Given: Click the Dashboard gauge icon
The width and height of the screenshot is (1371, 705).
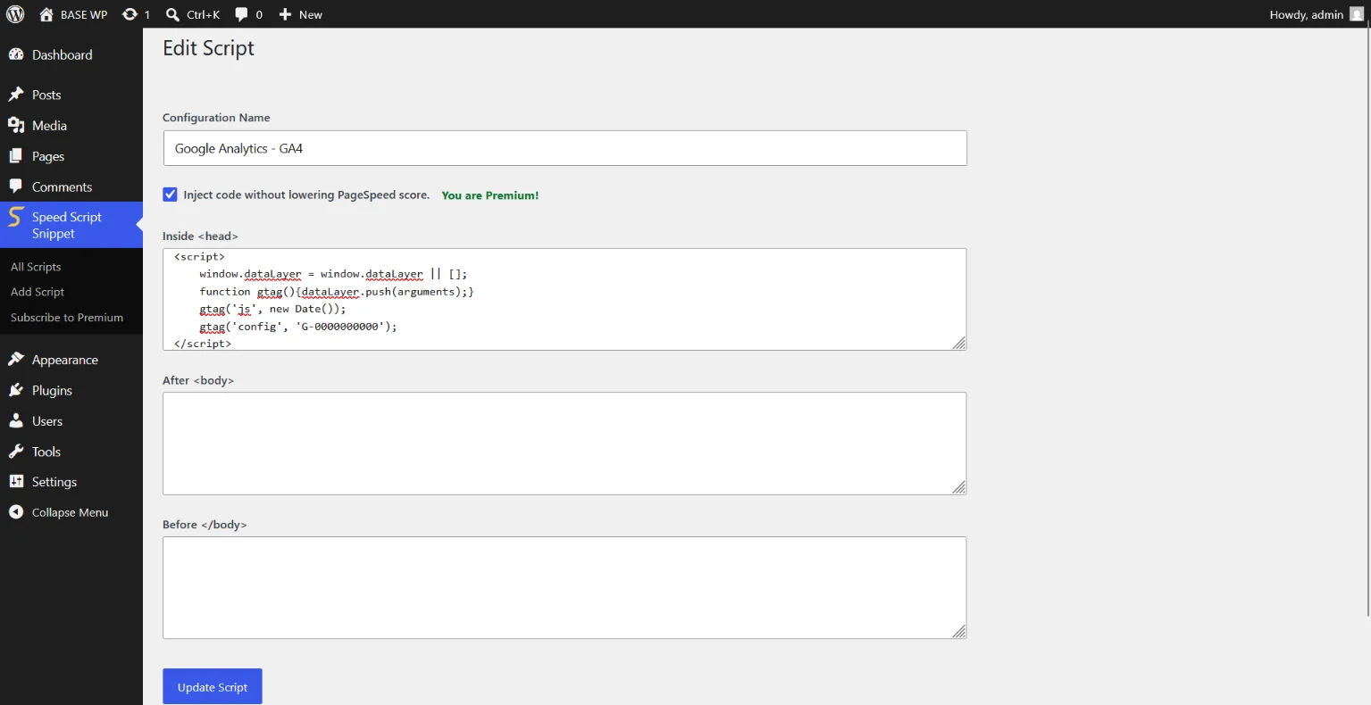Looking at the screenshot, I should click(x=16, y=54).
